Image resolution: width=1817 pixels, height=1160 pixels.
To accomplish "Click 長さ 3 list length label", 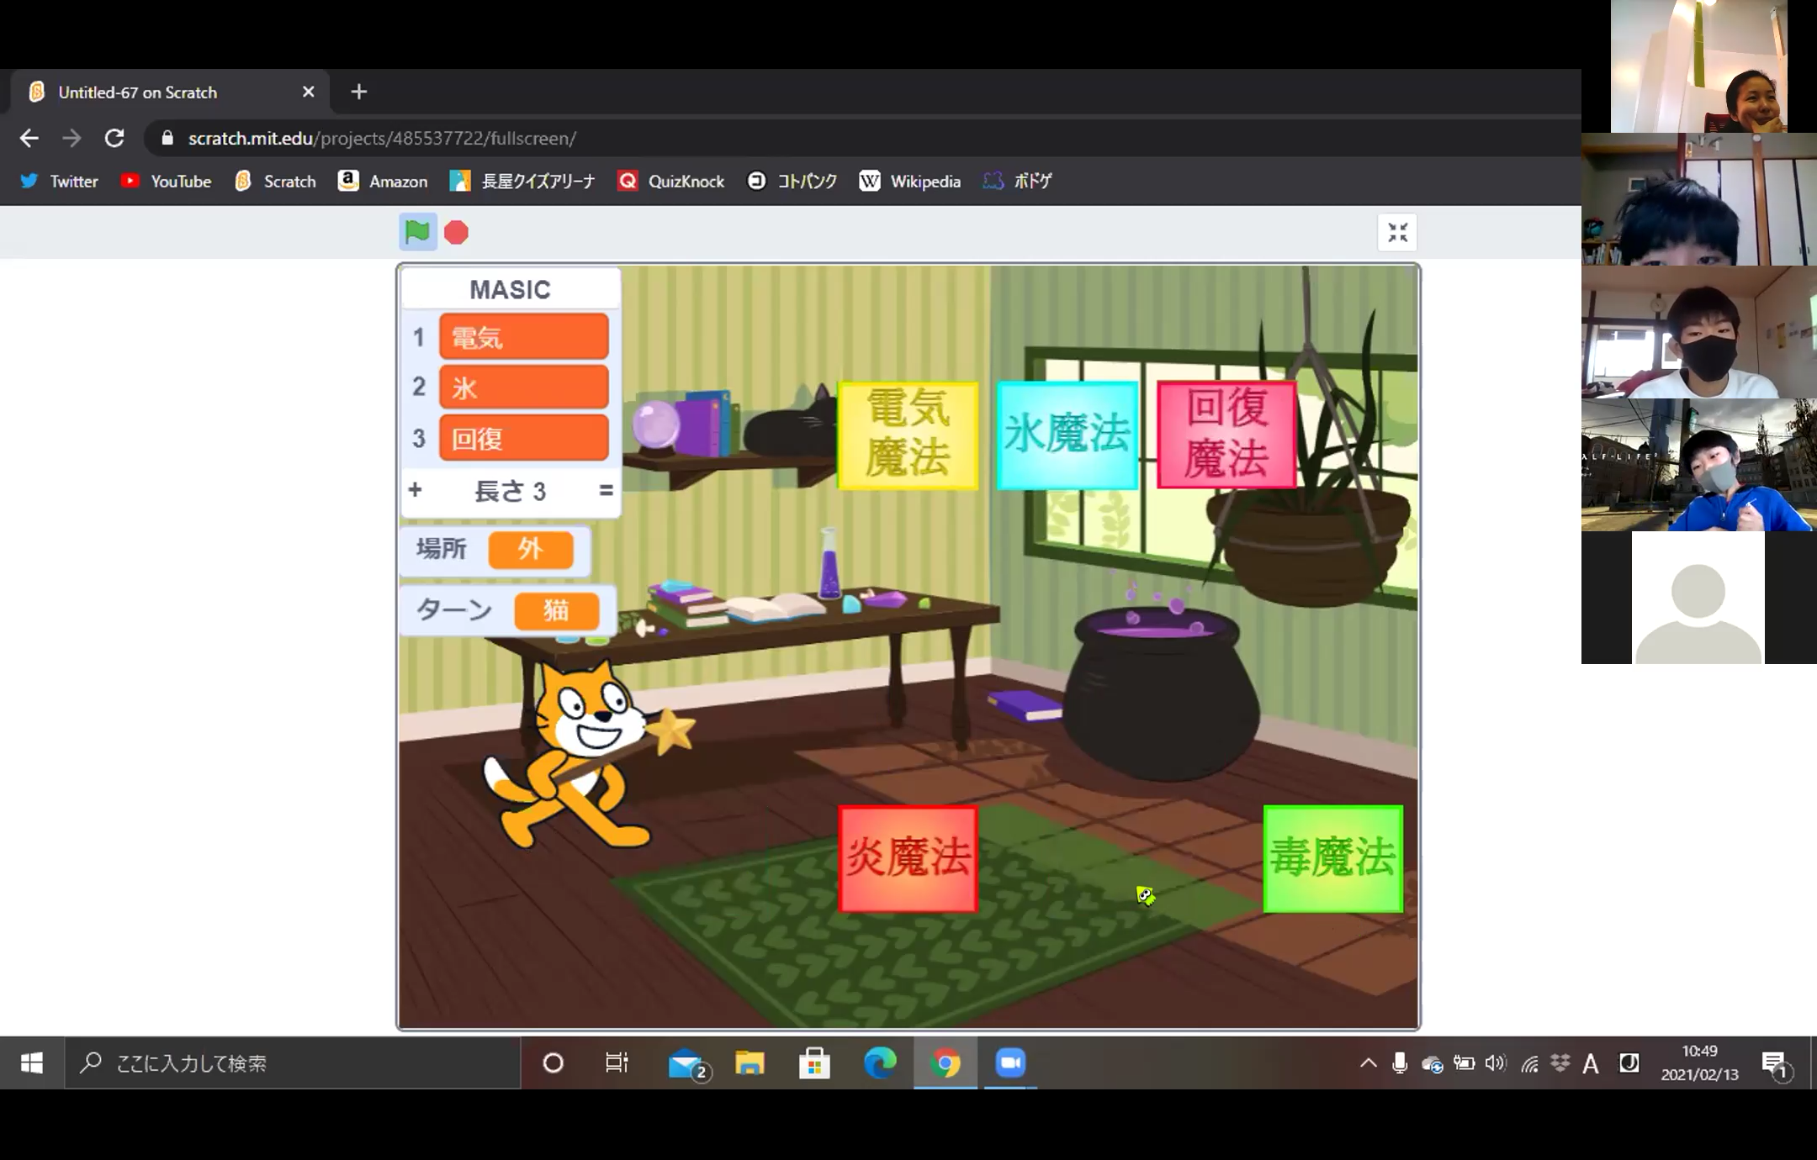I will (x=510, y=490).
